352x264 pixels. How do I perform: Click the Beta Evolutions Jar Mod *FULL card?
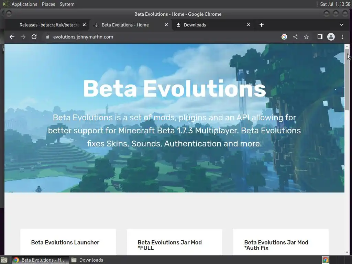[x=174, y=242]
